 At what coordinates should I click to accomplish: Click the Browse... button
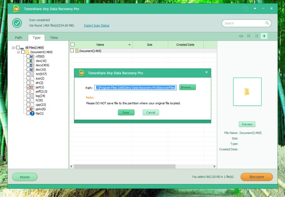click(x=187, y=88)
